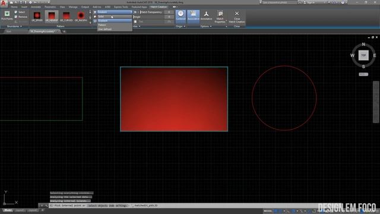Click the N compass direction on ViewCube
380x214 pixels.
coord(363,44)
